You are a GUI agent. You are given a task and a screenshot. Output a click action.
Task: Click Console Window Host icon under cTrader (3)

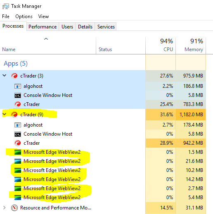(18, 95)
